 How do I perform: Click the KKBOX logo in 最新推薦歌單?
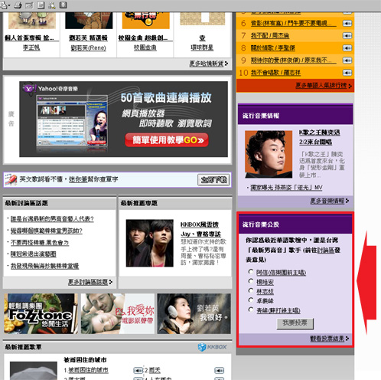212,347
